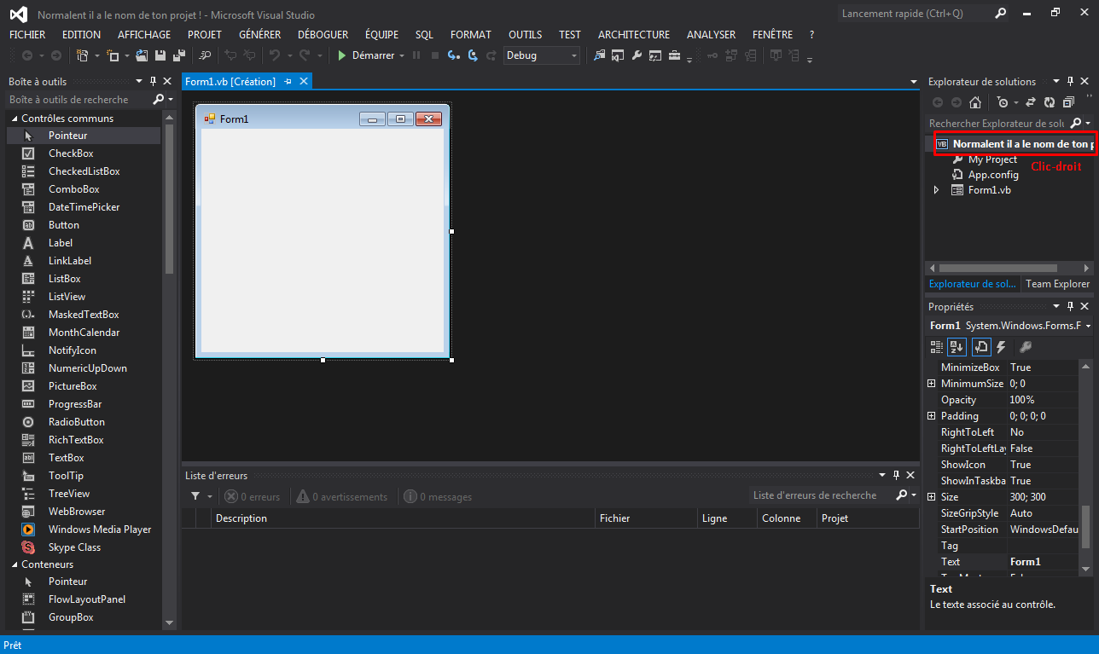Open the DÉBOGUER menu

click(323, 35)
